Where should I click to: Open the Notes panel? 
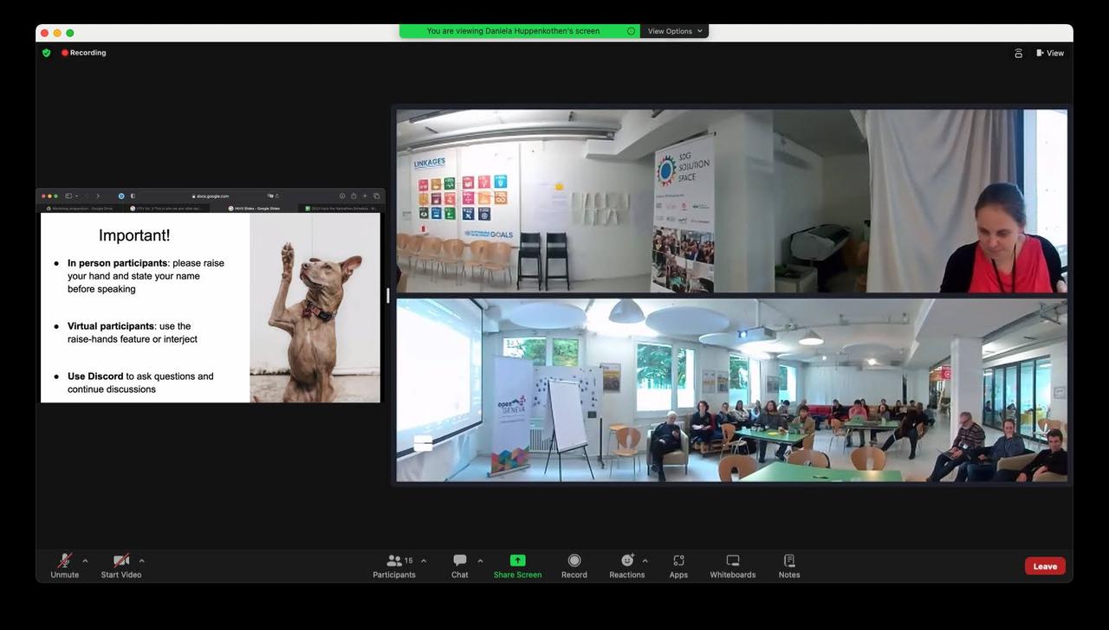[x=788, y=566]
